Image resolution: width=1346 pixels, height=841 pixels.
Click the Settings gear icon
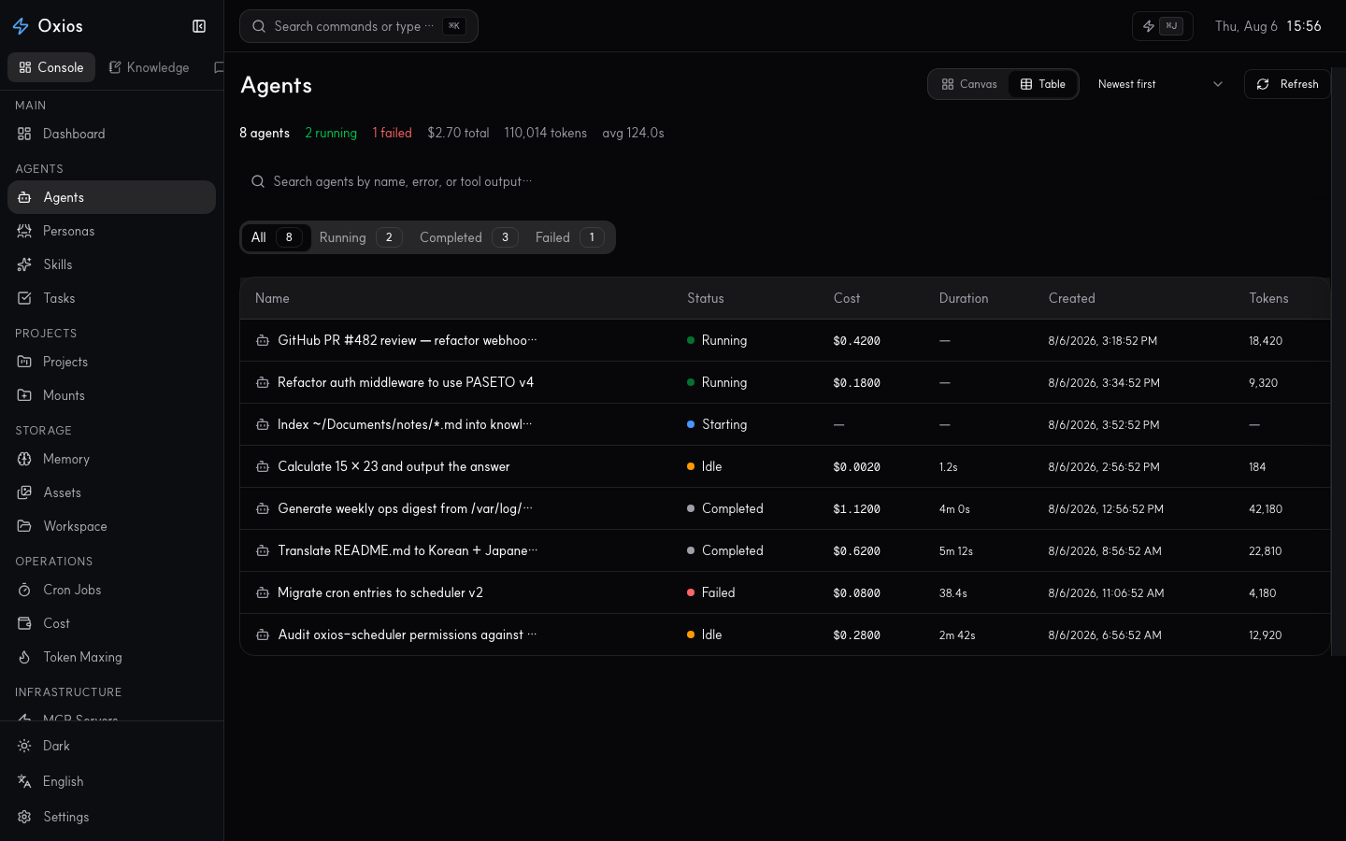[x=24, y=817]
